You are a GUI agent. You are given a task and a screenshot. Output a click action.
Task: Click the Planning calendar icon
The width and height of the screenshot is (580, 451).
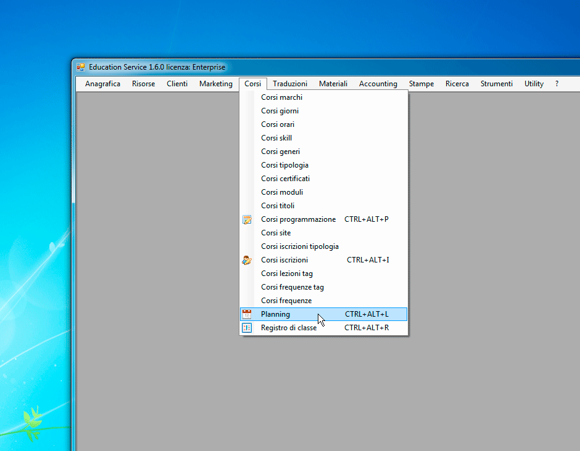coord(247,314)
